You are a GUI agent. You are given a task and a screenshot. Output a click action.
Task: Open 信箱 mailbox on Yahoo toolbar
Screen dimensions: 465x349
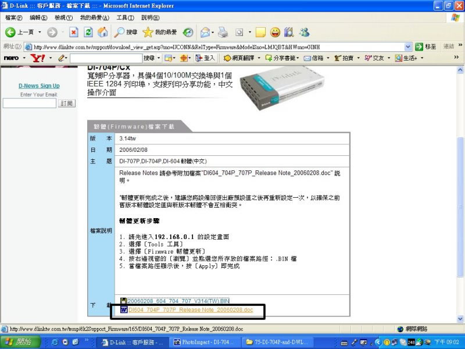[x=313, y=58]
